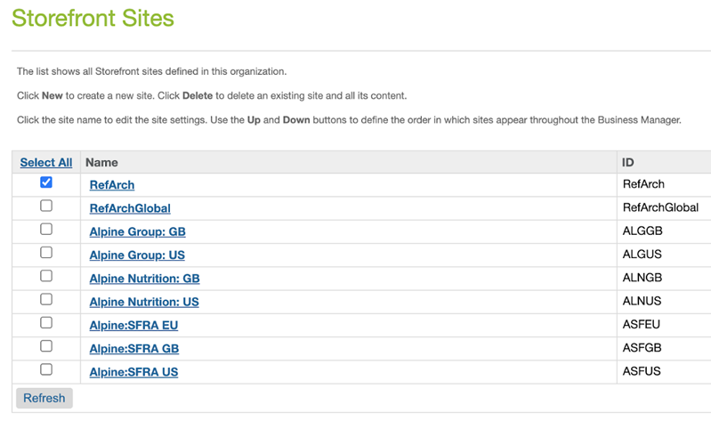Edit the Alpine Nutrition: US site

click(x=144, y=302)
